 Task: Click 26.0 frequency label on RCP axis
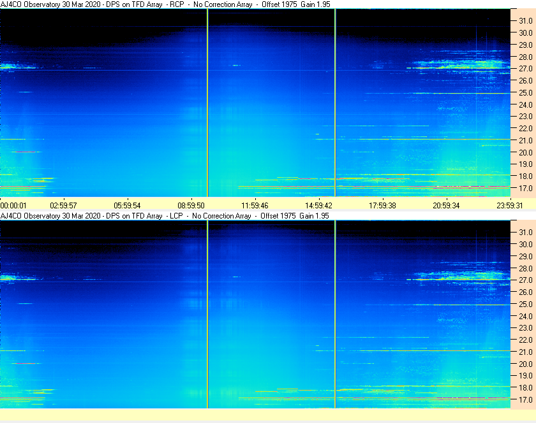click(526, 80)
